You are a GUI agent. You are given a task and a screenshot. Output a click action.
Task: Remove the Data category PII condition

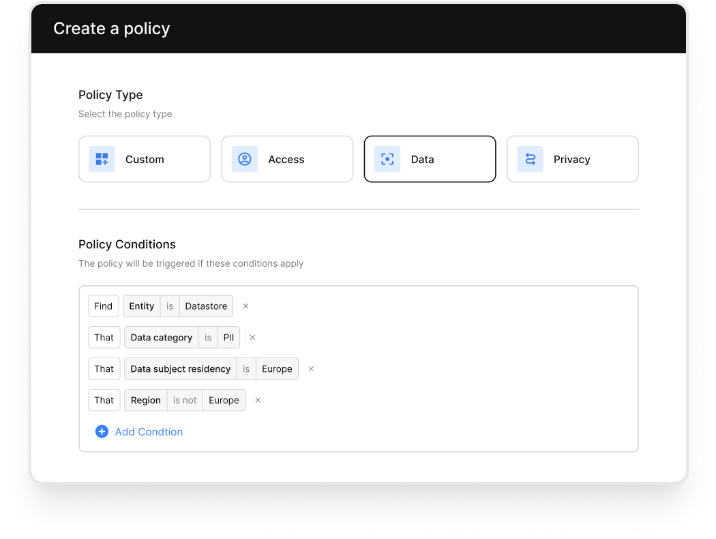point(252,338)
